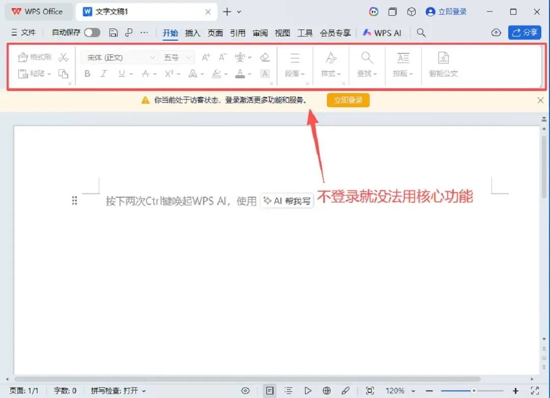
Task: Click the Cut scissors icon
Action: 63,57
